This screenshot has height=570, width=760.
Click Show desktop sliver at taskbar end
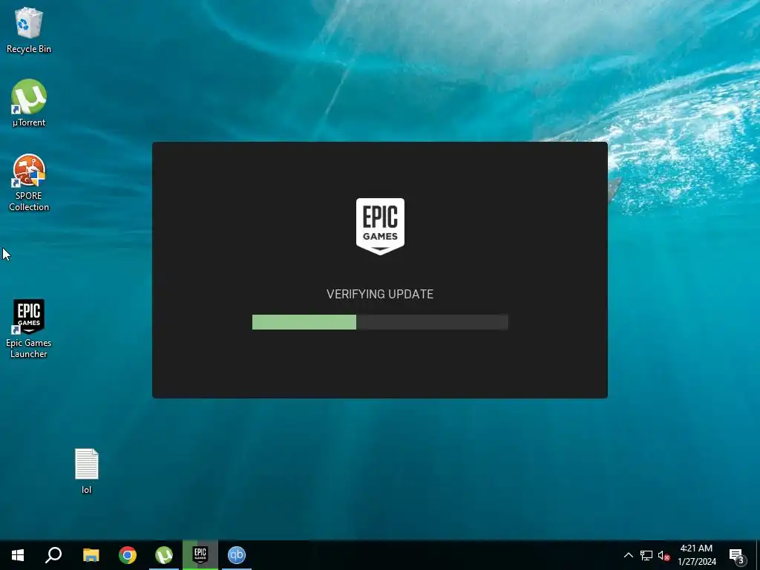click(758, 555)
